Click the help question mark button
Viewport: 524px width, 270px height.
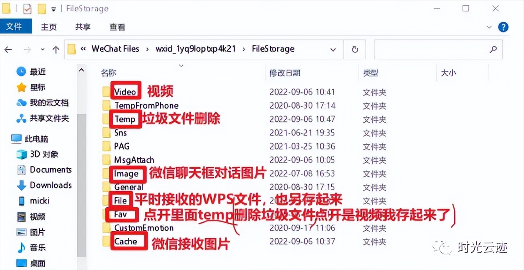503,27
